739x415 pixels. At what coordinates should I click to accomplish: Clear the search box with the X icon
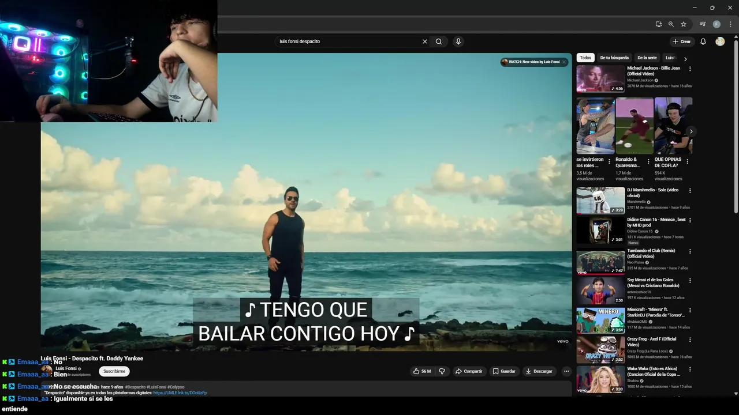[x=425, y=41]
